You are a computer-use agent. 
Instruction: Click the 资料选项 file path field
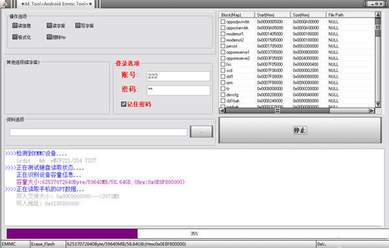click(x=99, y=132)
